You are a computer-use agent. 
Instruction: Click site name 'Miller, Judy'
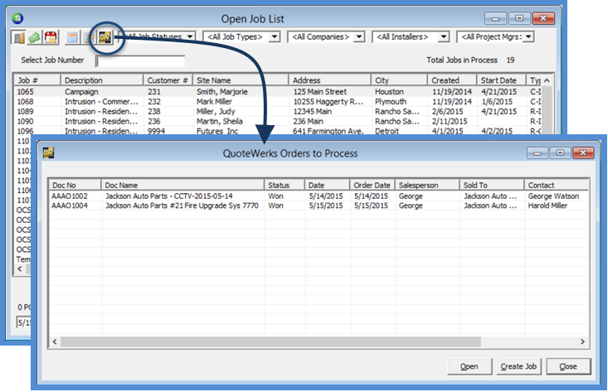tap(216, 111)
